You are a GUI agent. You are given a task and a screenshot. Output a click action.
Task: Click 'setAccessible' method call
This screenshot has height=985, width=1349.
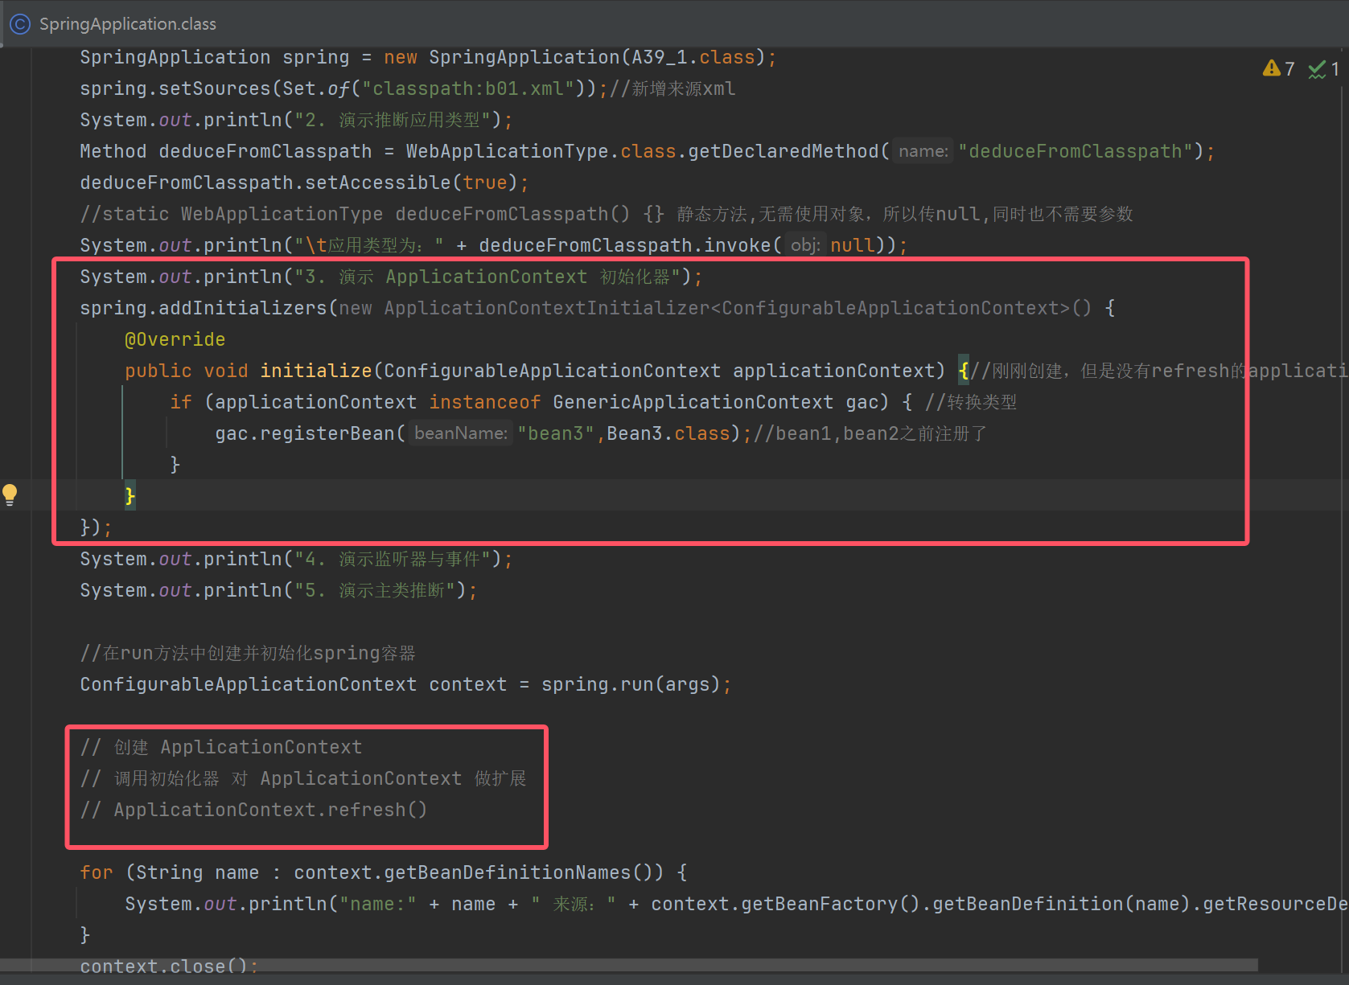(x=378, y=183)
